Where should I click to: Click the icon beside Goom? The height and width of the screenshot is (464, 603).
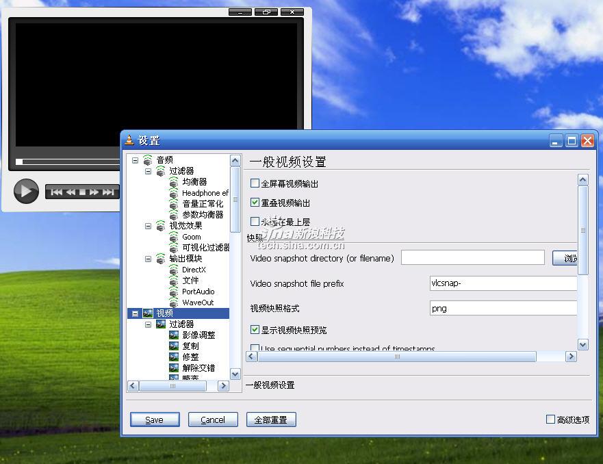(x=174, y=237)
